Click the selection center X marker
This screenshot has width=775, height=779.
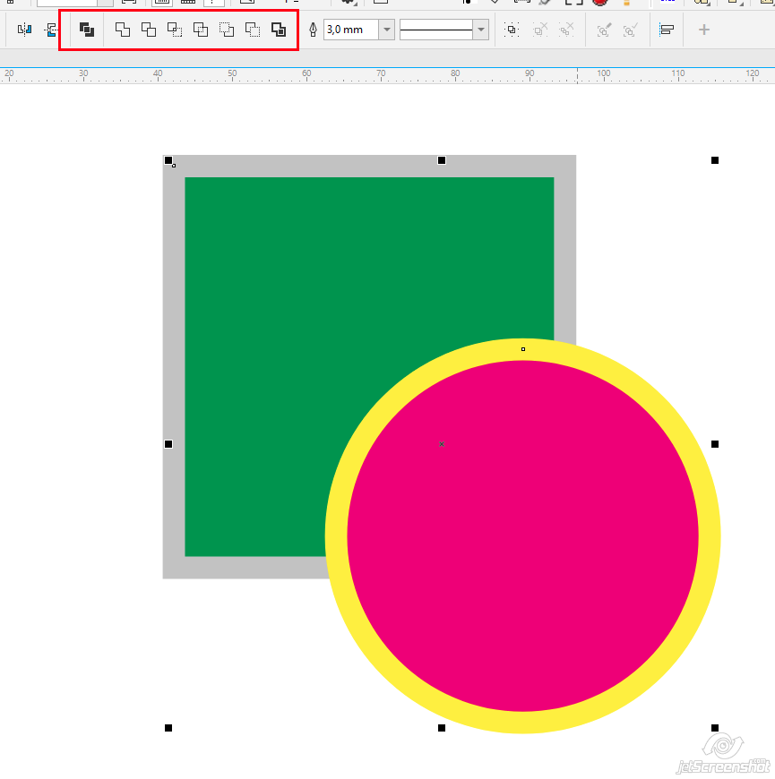pos(442,444)
